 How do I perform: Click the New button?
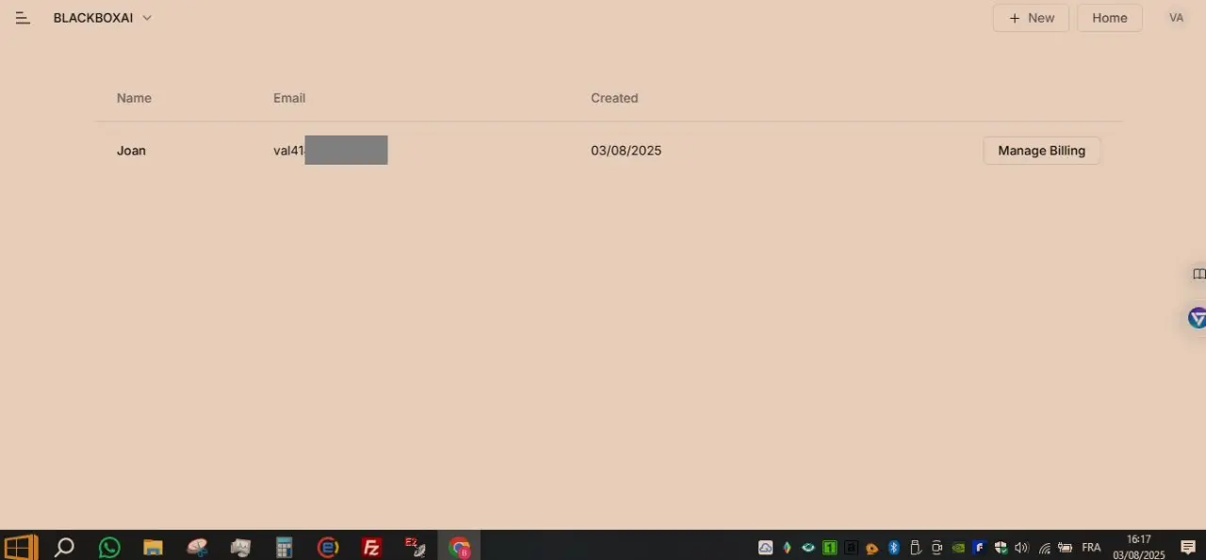click(x=1031, y=18)
